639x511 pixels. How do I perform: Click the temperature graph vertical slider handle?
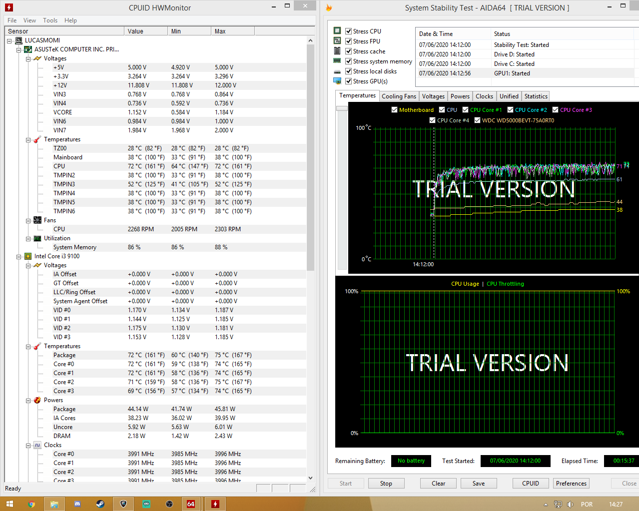click(342, 108)
